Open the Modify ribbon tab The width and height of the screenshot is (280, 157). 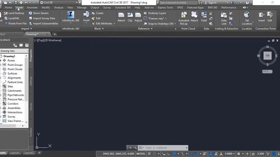[x=45, y=8]
